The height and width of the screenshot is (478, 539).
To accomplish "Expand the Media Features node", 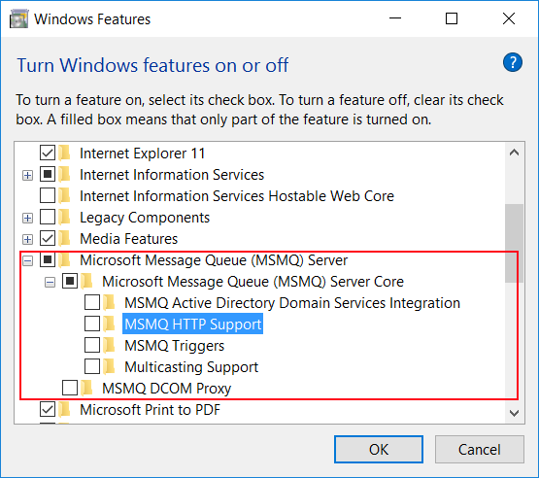I will click(27, 239).
